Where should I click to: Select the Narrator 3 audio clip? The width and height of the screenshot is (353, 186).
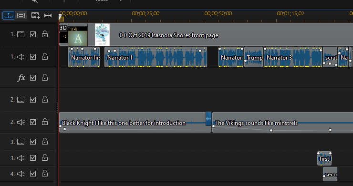tap(293, 57)
